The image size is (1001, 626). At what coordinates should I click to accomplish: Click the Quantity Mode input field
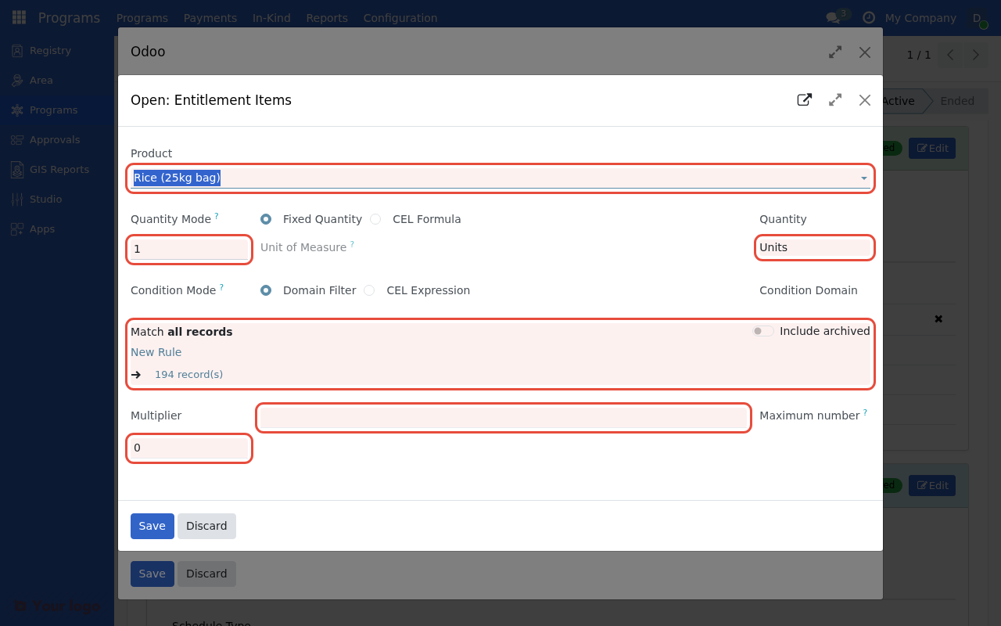coord(188,248)
